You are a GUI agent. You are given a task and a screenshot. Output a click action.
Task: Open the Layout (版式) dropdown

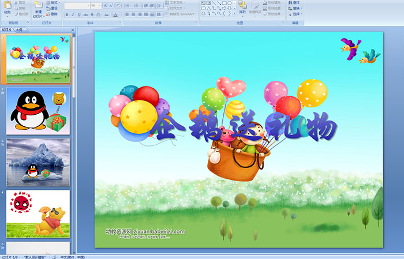click(53, 2)
